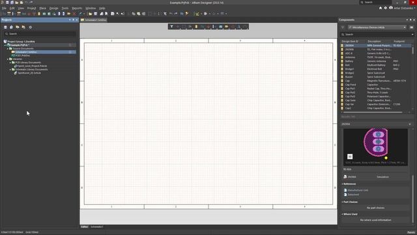Open the File menu
Screen dimensions: 417x235
tap(4, 8)
